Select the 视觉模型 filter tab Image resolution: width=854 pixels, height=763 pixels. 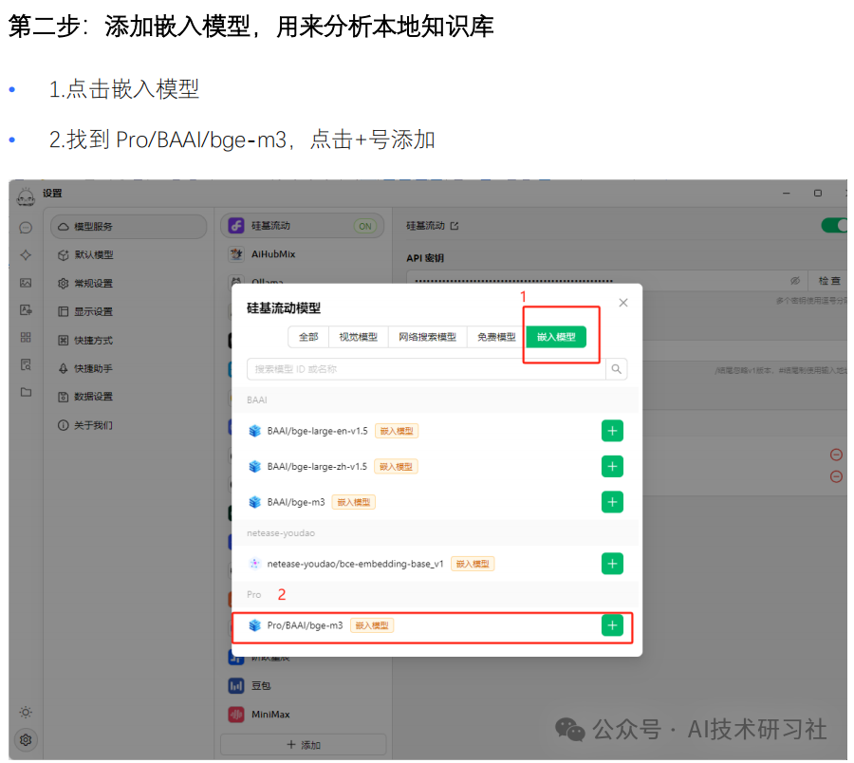pos(358,337)
